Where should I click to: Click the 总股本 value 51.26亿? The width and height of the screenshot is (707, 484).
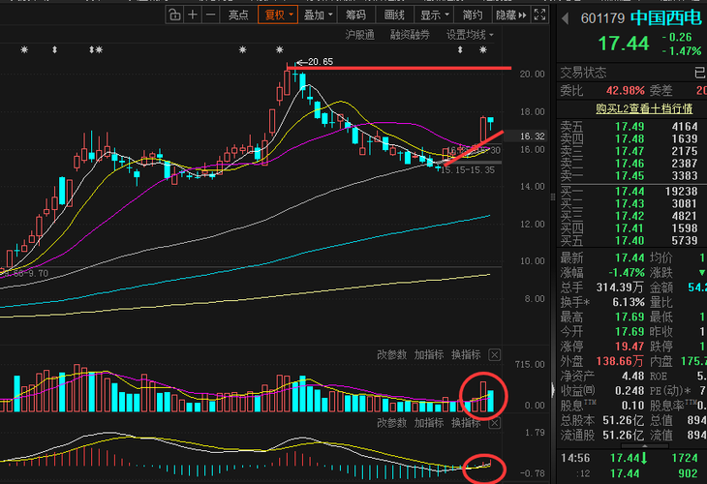point(624,421)
